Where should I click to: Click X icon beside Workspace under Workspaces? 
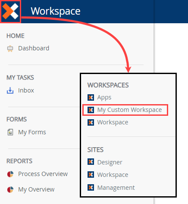coord(91,122)
